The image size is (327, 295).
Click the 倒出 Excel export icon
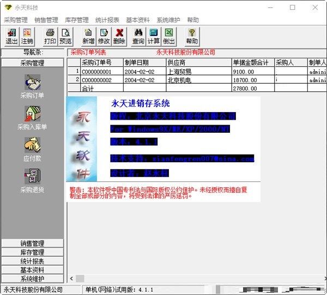[169, 36]
